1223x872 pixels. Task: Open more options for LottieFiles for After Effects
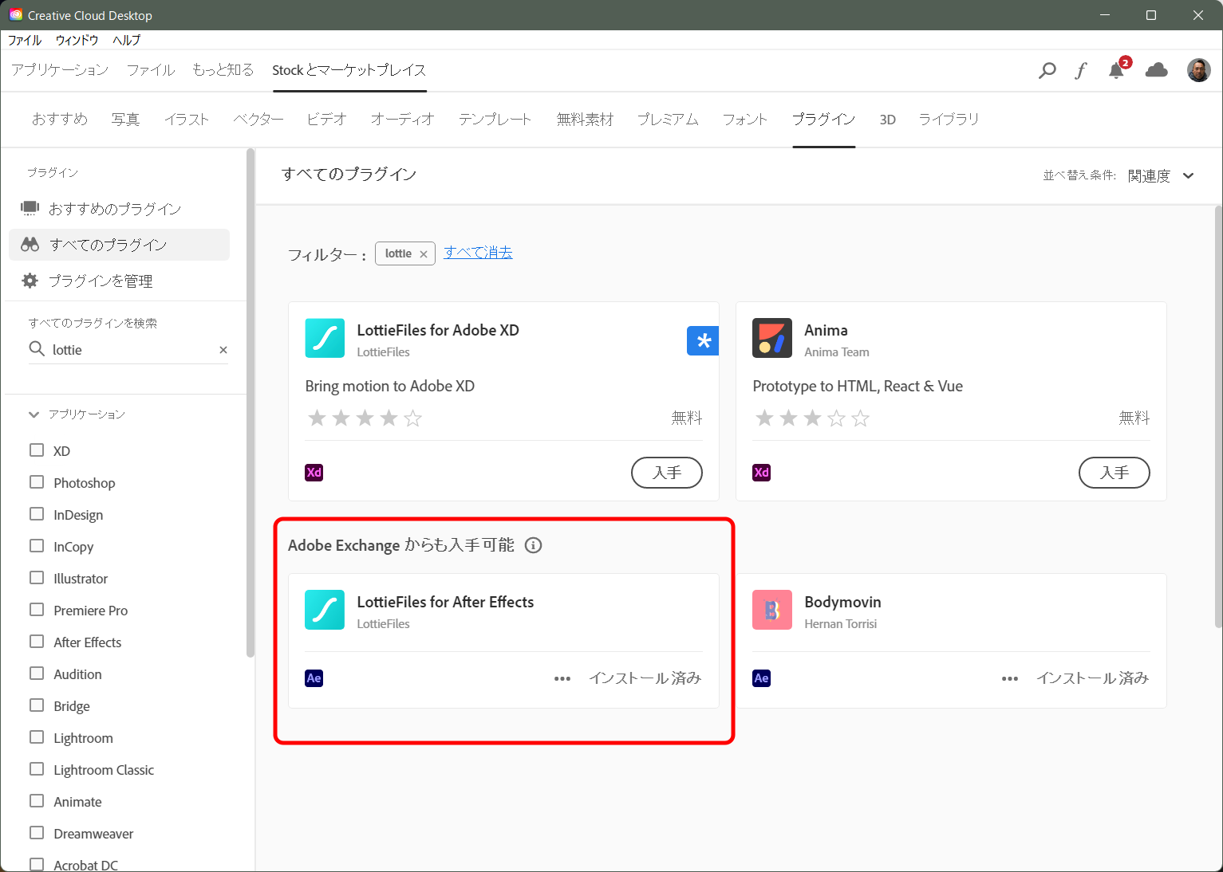(x=562, y=678)
